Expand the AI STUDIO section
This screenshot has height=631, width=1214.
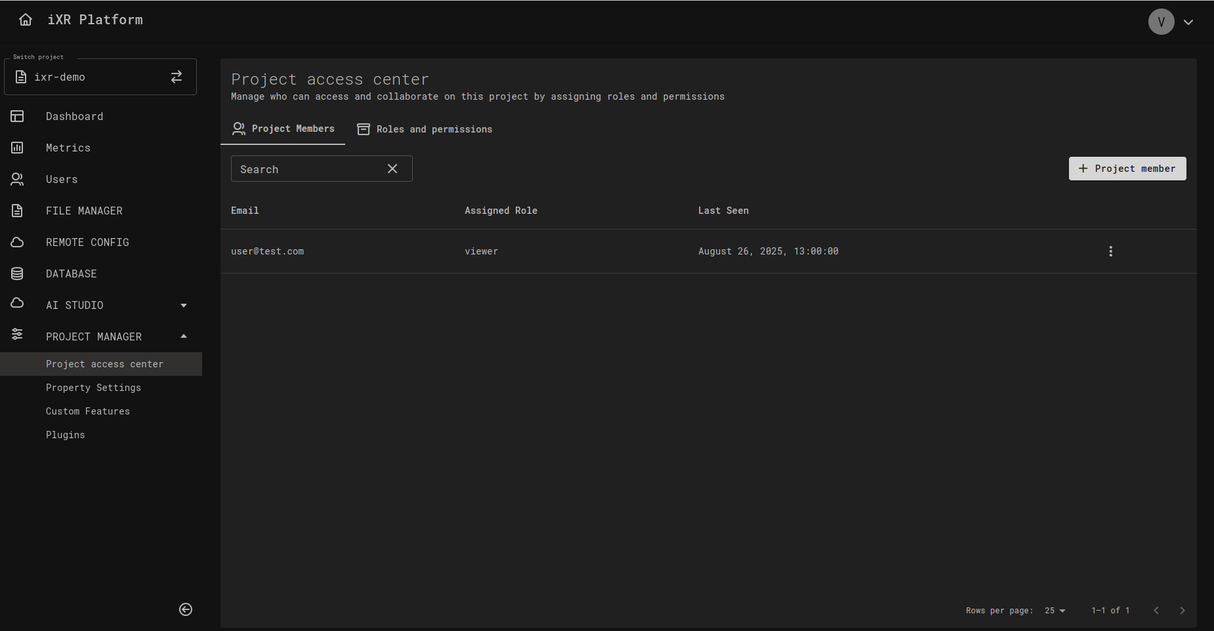pos(184,305)
